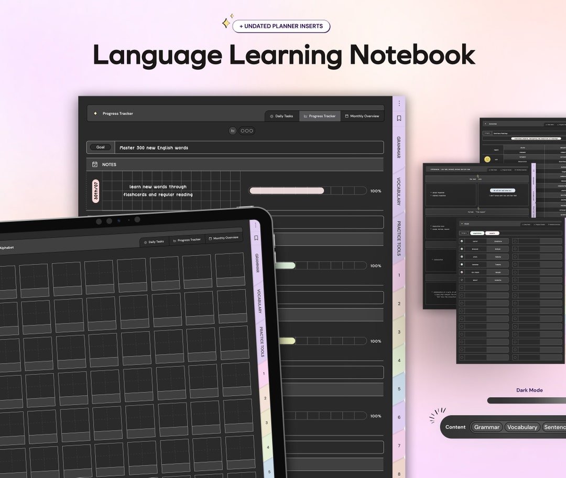Image resolution: width=566 pixels, height=478 pixels.
Task: Jump to PRACTICE TOOLS tab on the tablet
Action: [x=262, y=342]
